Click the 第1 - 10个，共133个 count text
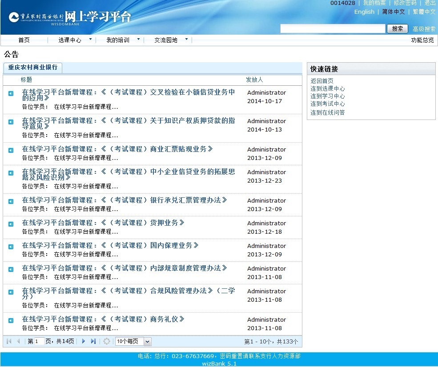 click(271, 342)
